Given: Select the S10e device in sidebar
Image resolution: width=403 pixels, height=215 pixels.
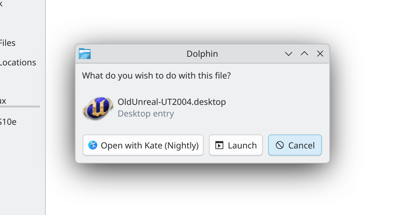Looking at the screenshot, I should tap(8, 122).
